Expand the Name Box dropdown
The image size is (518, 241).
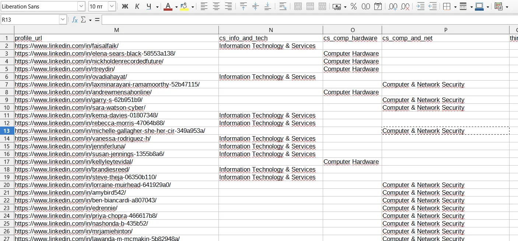63,20
